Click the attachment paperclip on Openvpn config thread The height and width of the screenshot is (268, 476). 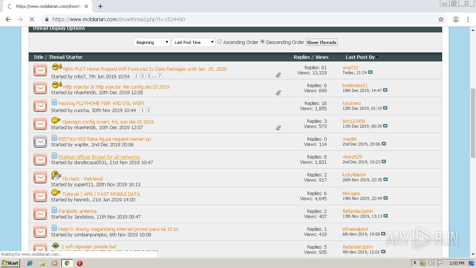[278, 128]
